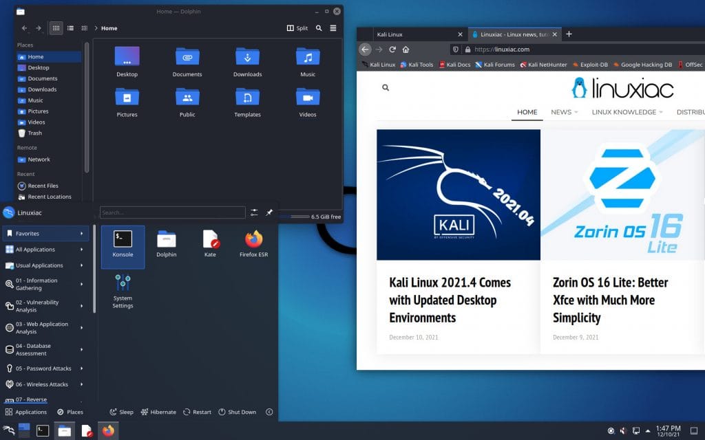Open the LINUX KNOWLEDGE dropdown menu
The height and width of the screenshot is (440, 705).
pyautogui.click(x=623, y=112)
